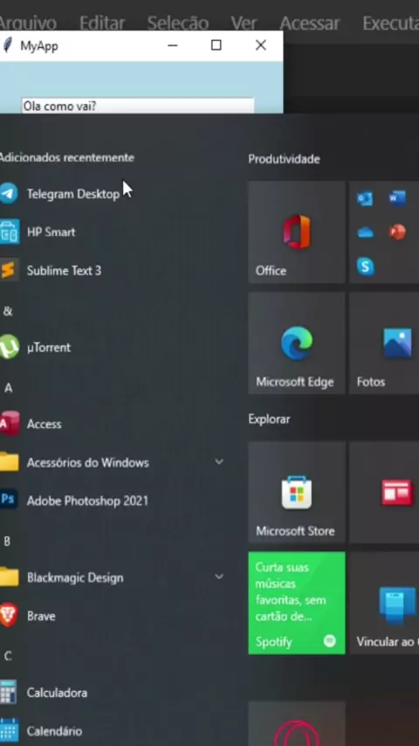Click the Adicionados recentemente heading
This screenshot has height=746, width=419.
(66, 157)
